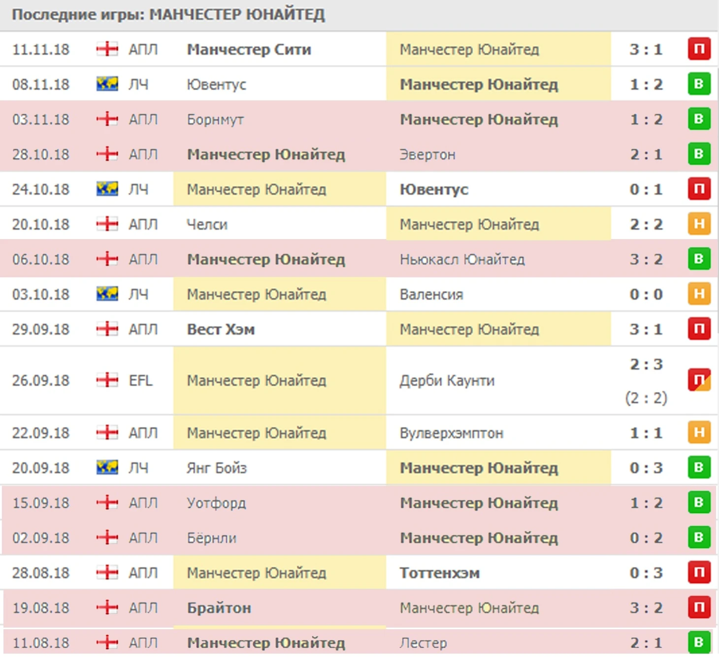Click the half-red result icon for Дерби Каунти
The image size is (719, 664).
pyautogui.click(x=699, y=380)
